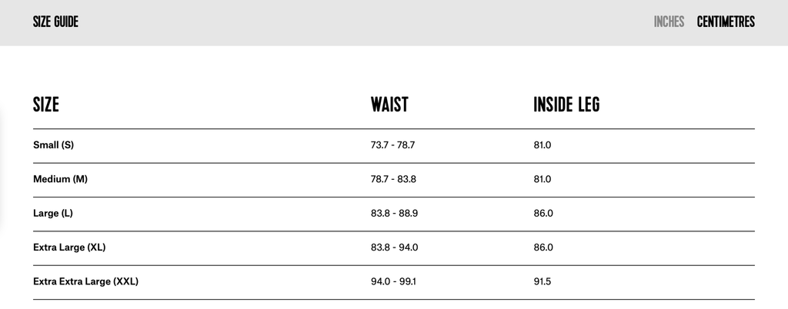Click the Inside Leg column header
The height and width of the screenshot is (309, 788).
(566, 105)
